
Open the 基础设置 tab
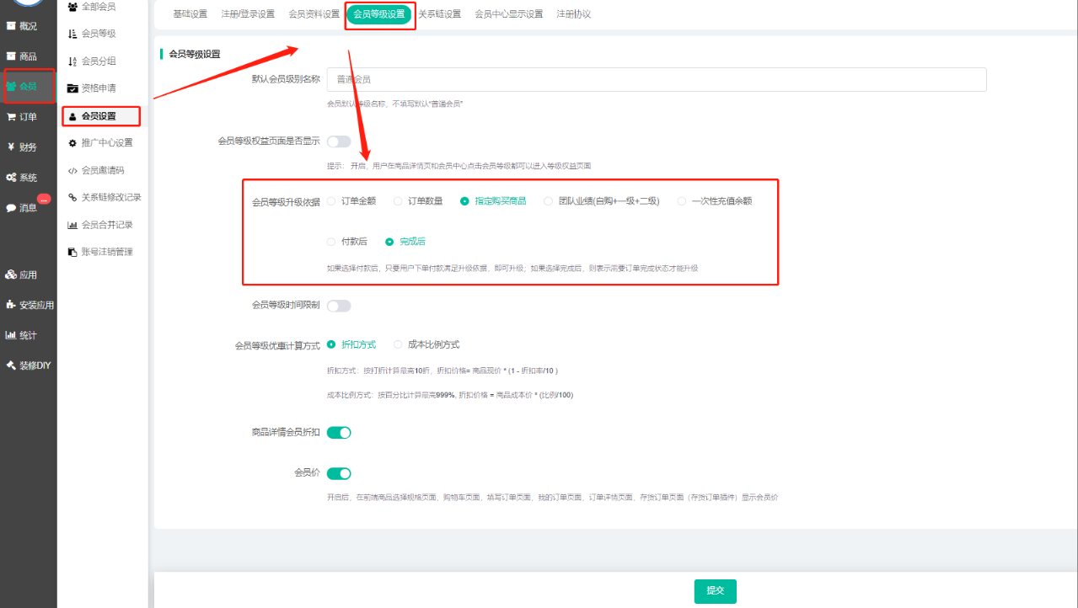[x=190, y=14]
